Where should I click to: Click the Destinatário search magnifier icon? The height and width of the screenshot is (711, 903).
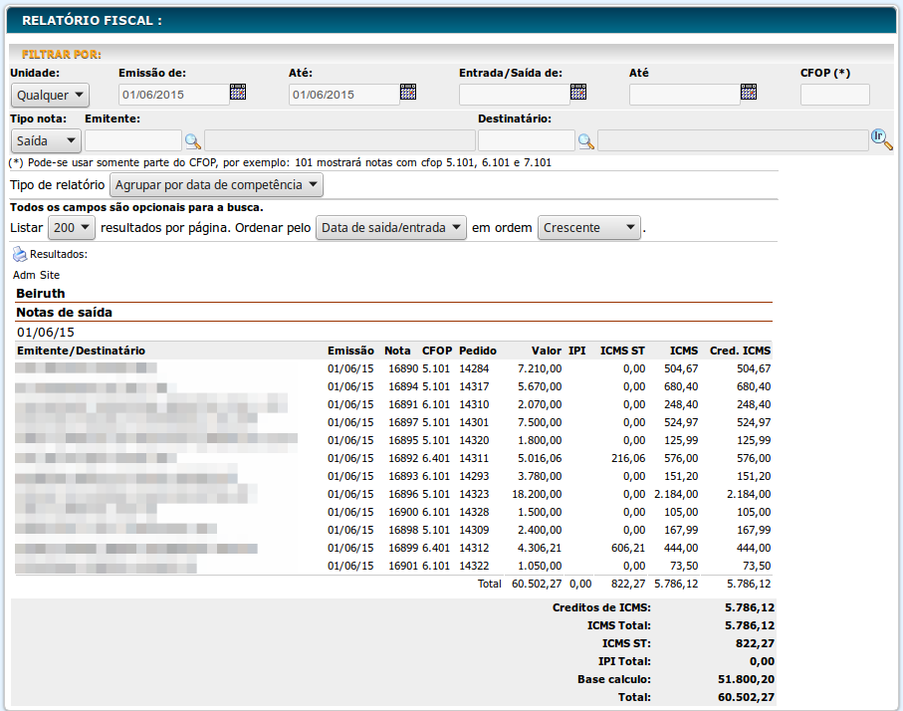tap(586, 141)
